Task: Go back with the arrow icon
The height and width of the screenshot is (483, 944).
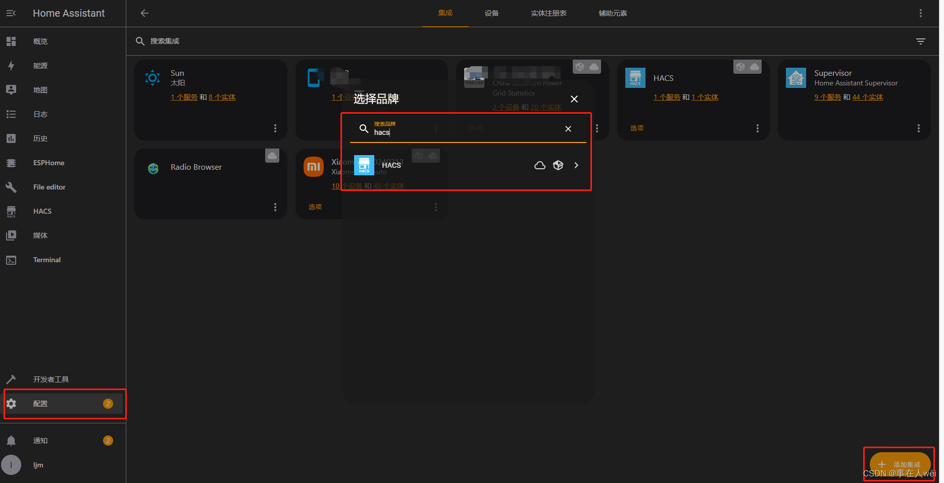Action: (x=144, y=13)
